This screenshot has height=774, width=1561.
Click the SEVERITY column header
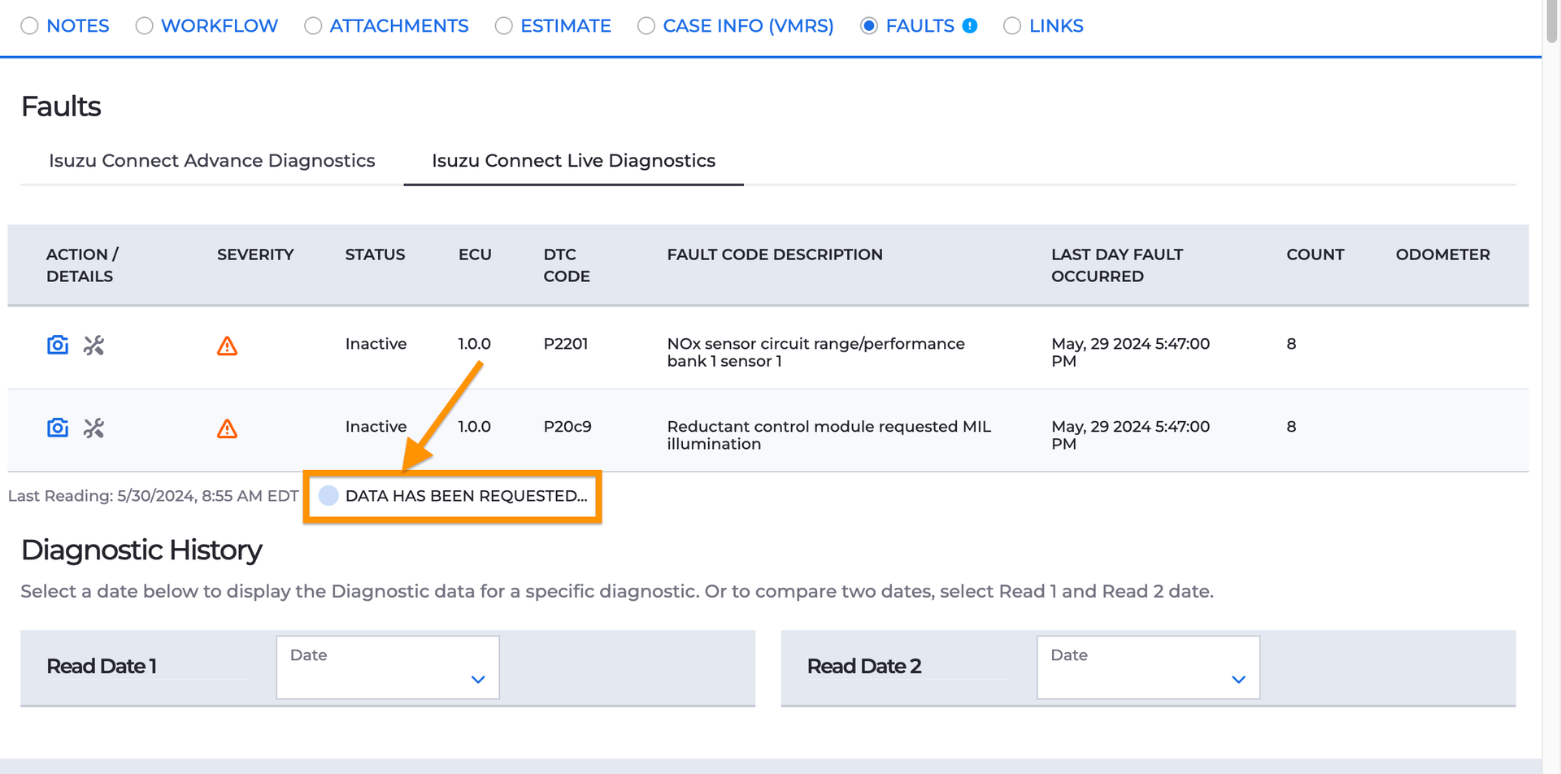click(255, 254)
